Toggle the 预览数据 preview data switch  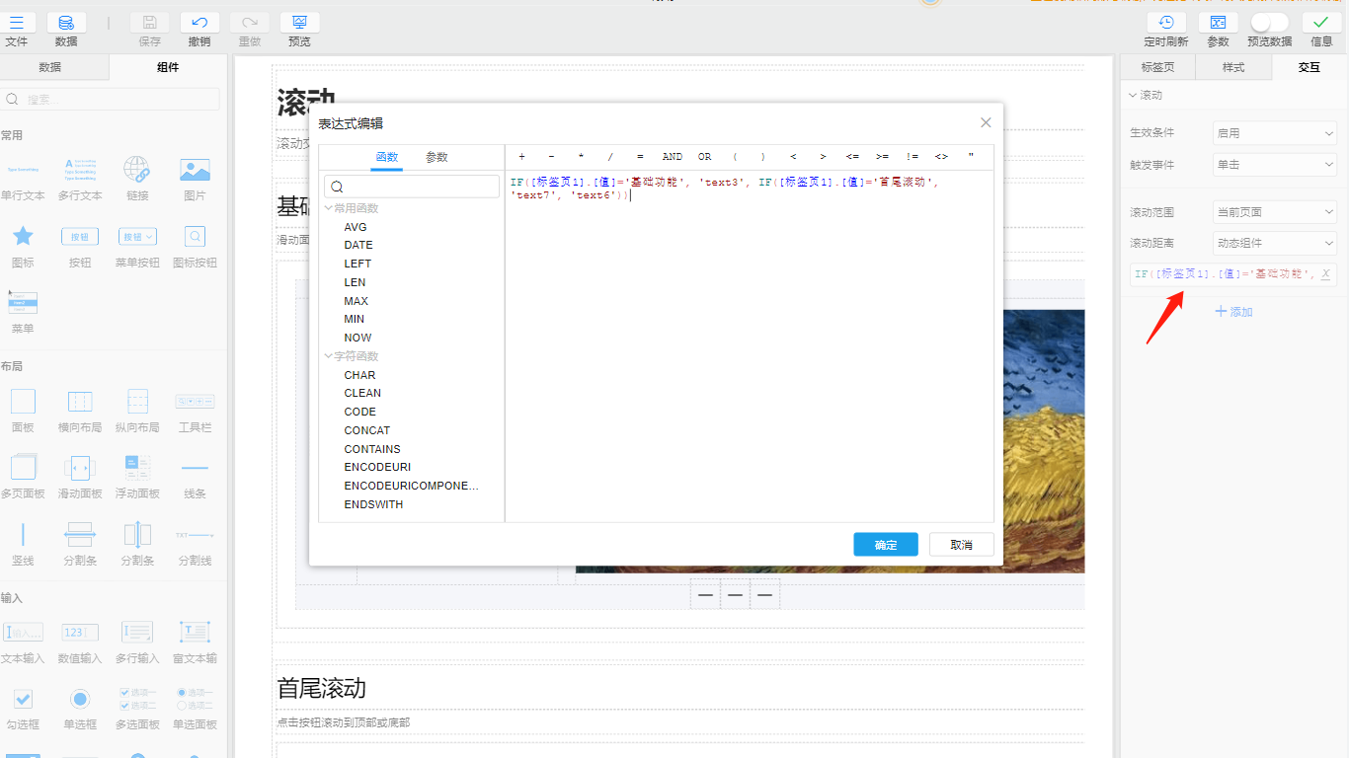(1269, 22)
